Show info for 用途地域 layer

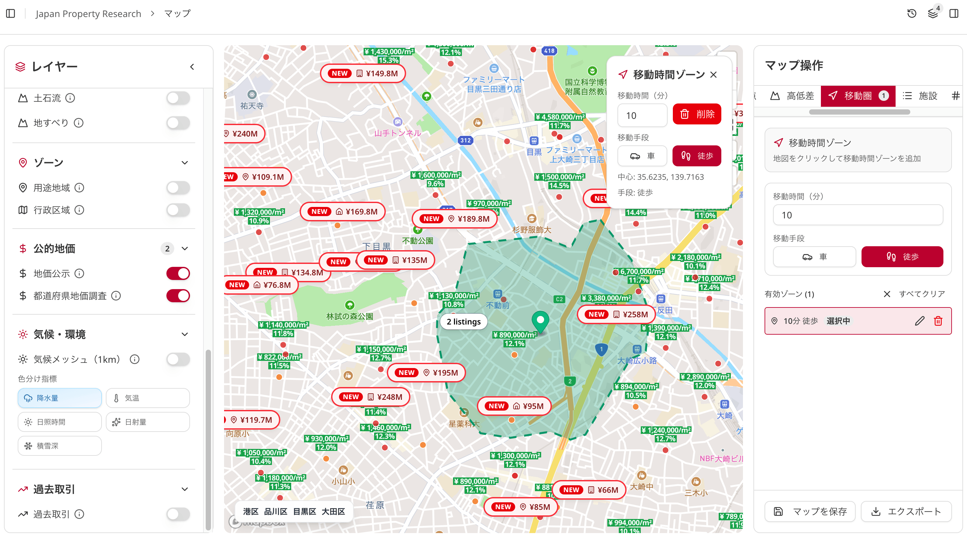click(x=79, y=187)
